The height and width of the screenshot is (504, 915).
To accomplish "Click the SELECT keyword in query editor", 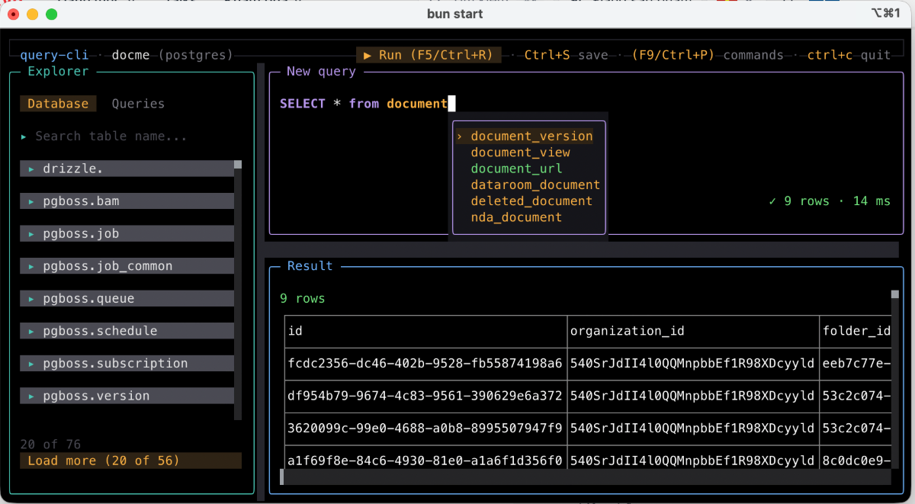I will [x=303, y=104].
